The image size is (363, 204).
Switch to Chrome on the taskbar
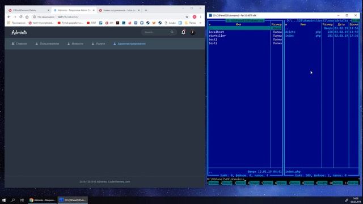(43, 200)
